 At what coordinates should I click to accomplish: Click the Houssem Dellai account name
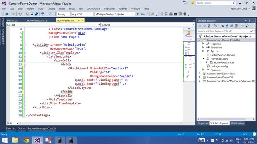coord(239,9)
